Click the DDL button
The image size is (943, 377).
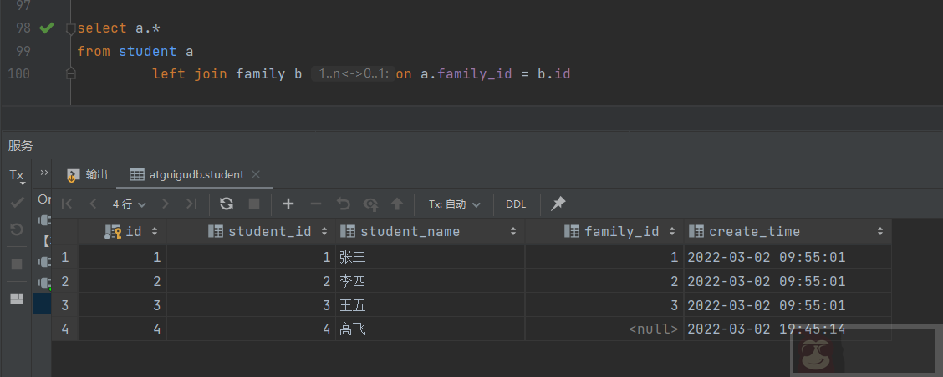pyautogui.click(x=516, y=204)
